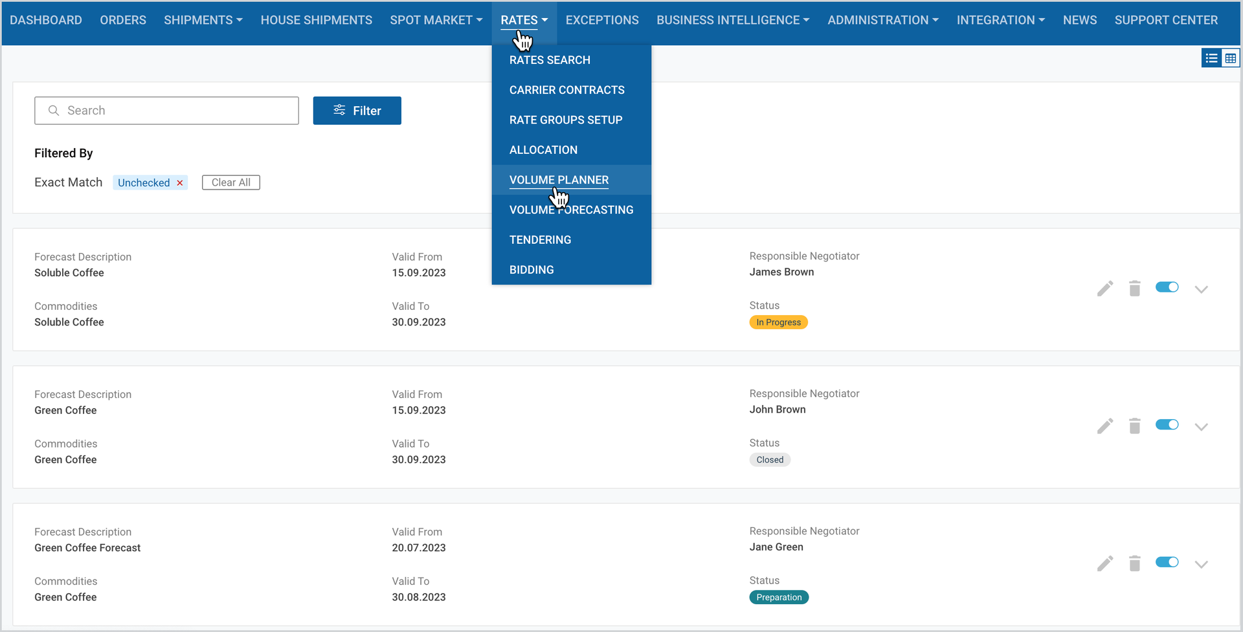Click the Preparation status badge
This screenshot has height=632, width=1243.
pos(779,597)
